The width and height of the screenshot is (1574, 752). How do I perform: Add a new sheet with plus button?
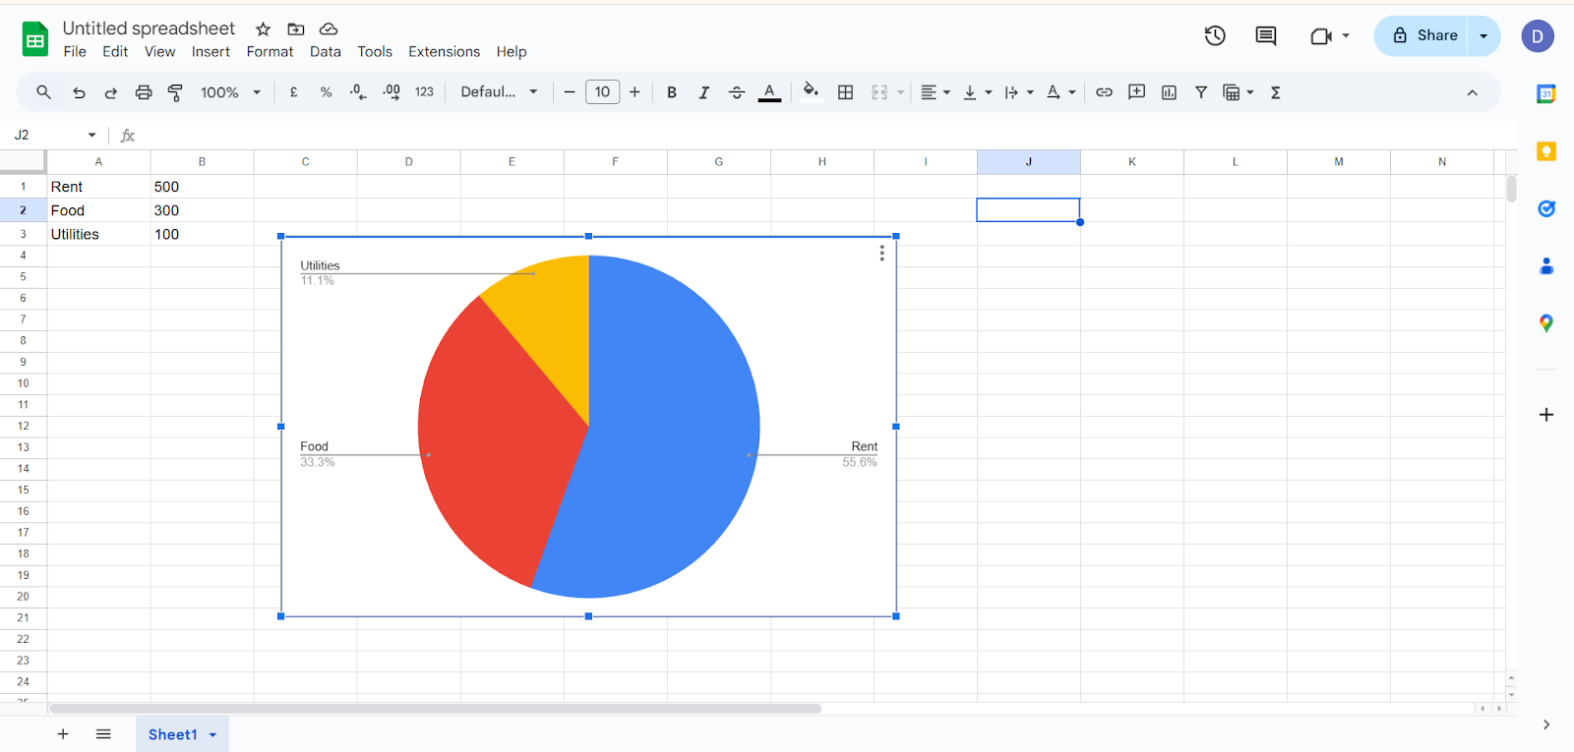click(x=63, y=734)
